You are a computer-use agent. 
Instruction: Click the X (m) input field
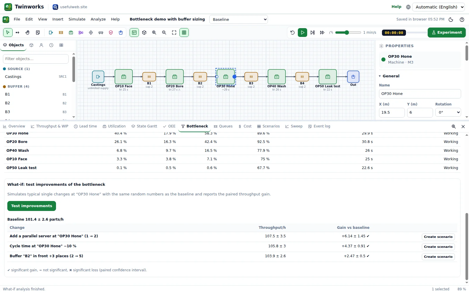[392, 113]
